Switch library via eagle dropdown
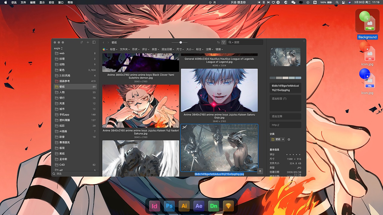 point(58,48)
